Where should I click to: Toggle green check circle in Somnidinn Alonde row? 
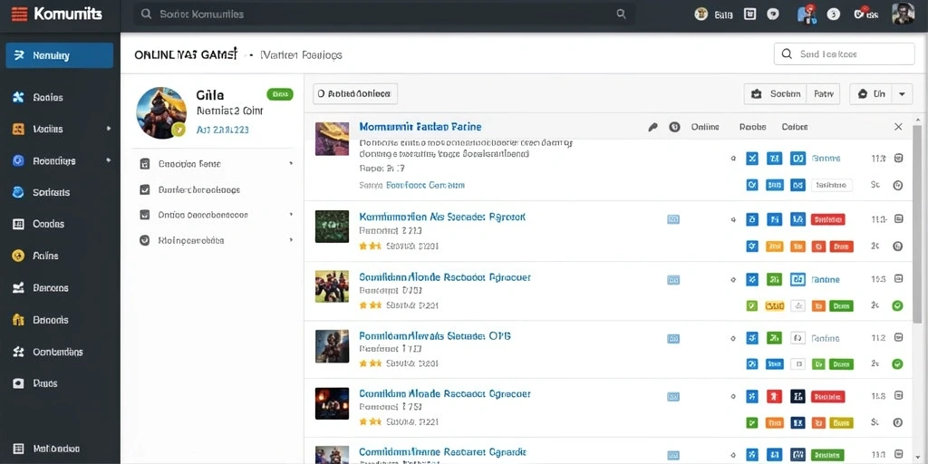coord(897,305)
